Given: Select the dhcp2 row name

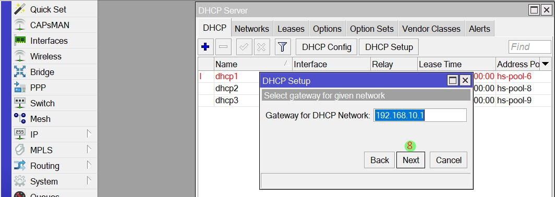Looking at the screenshot, I should pyautogui.click(x=226, y=88).
